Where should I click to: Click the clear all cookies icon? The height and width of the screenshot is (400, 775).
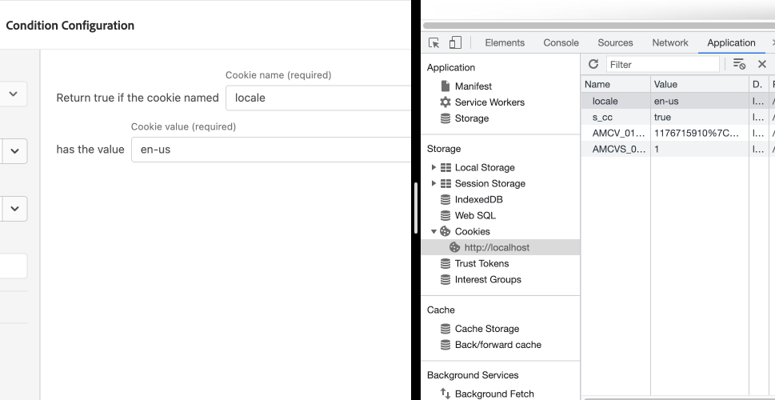(739, 64)
